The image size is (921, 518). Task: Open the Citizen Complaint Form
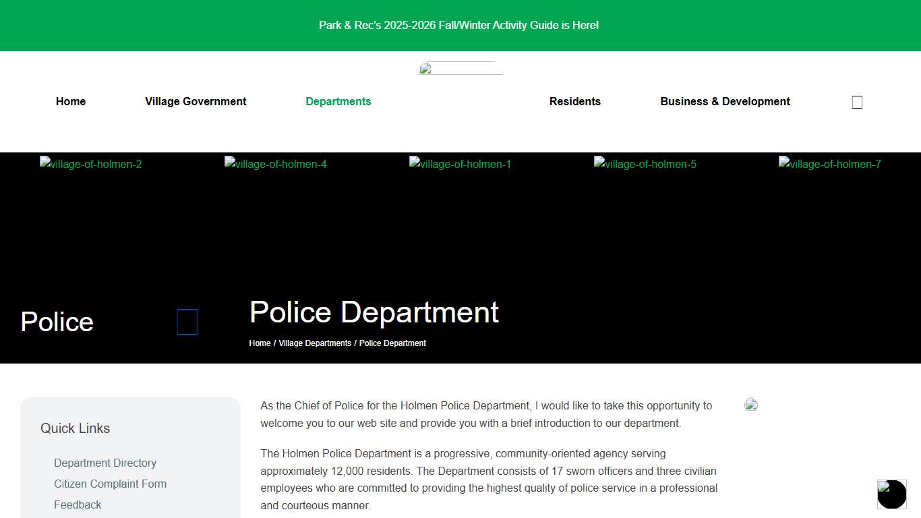pyautogui.click(x=110, y=484)
